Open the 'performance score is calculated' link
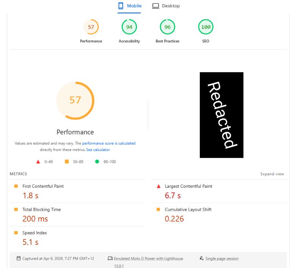The width and height of the screenshot is (296, 268). (x=109, y=143)
